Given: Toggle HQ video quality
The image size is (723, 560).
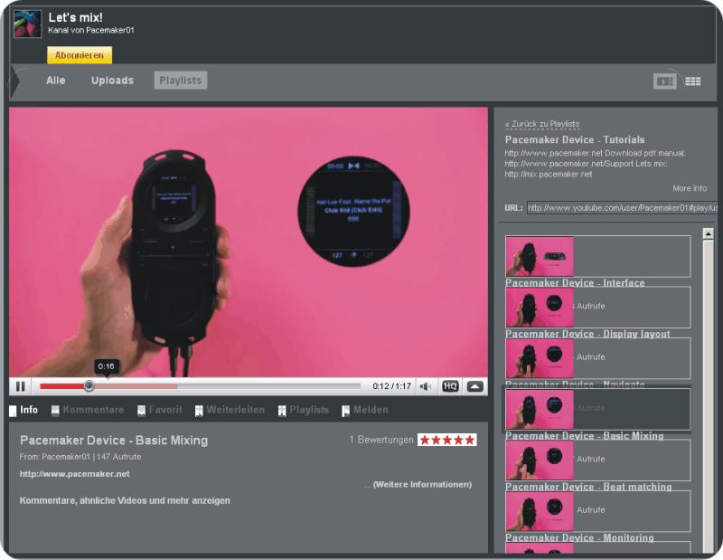Looking at the screenshot, I should coord(450,386).
